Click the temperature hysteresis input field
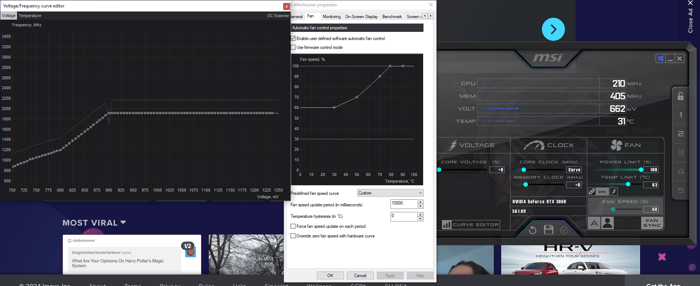This screenshot has height=286, width=700. pos(404,216)
